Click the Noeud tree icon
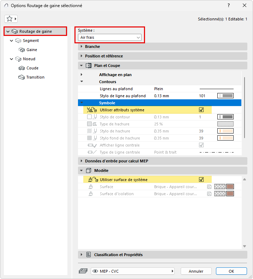Image resolution: width=253 pixels, height=279 pixels. tap(18, 59)
